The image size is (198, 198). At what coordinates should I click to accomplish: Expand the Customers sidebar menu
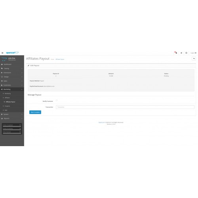12,85
